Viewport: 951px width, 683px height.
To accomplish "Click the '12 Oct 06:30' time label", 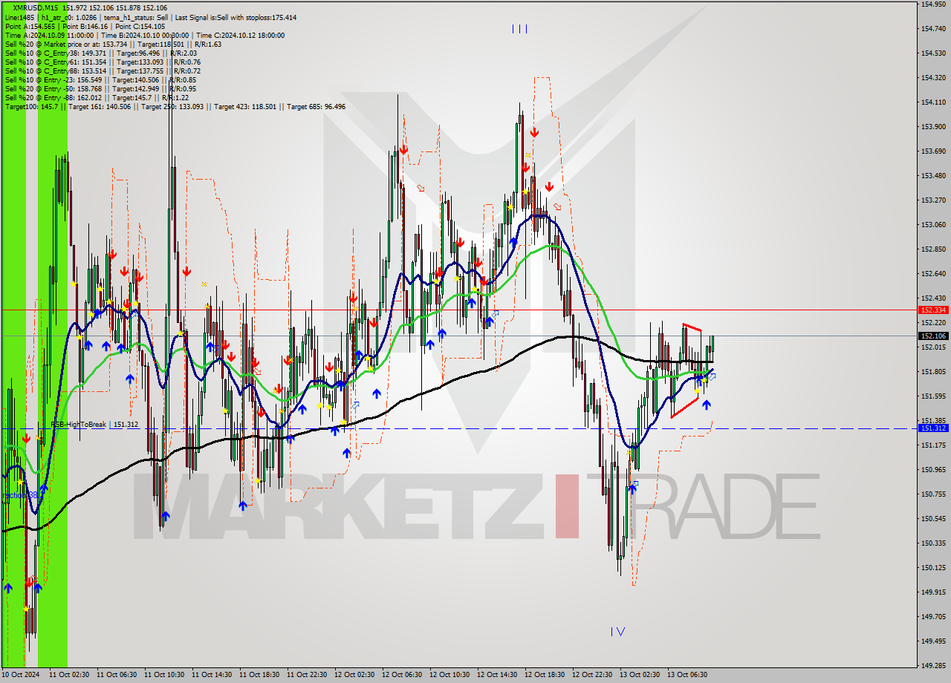I will [402, 675].
